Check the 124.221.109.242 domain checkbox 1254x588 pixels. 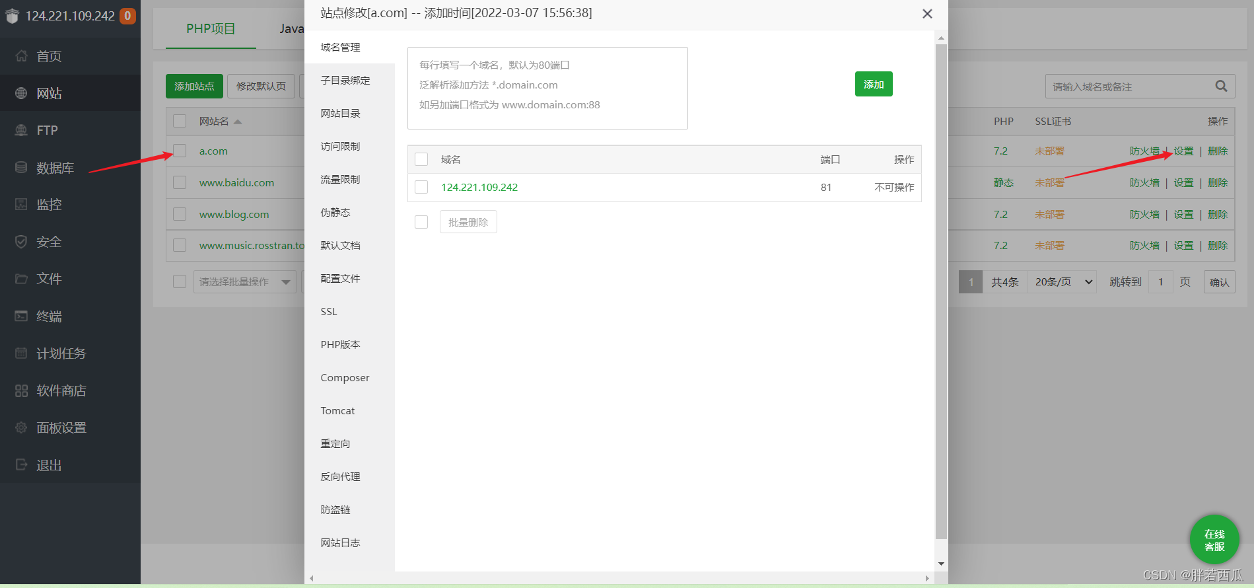(421, 187)
